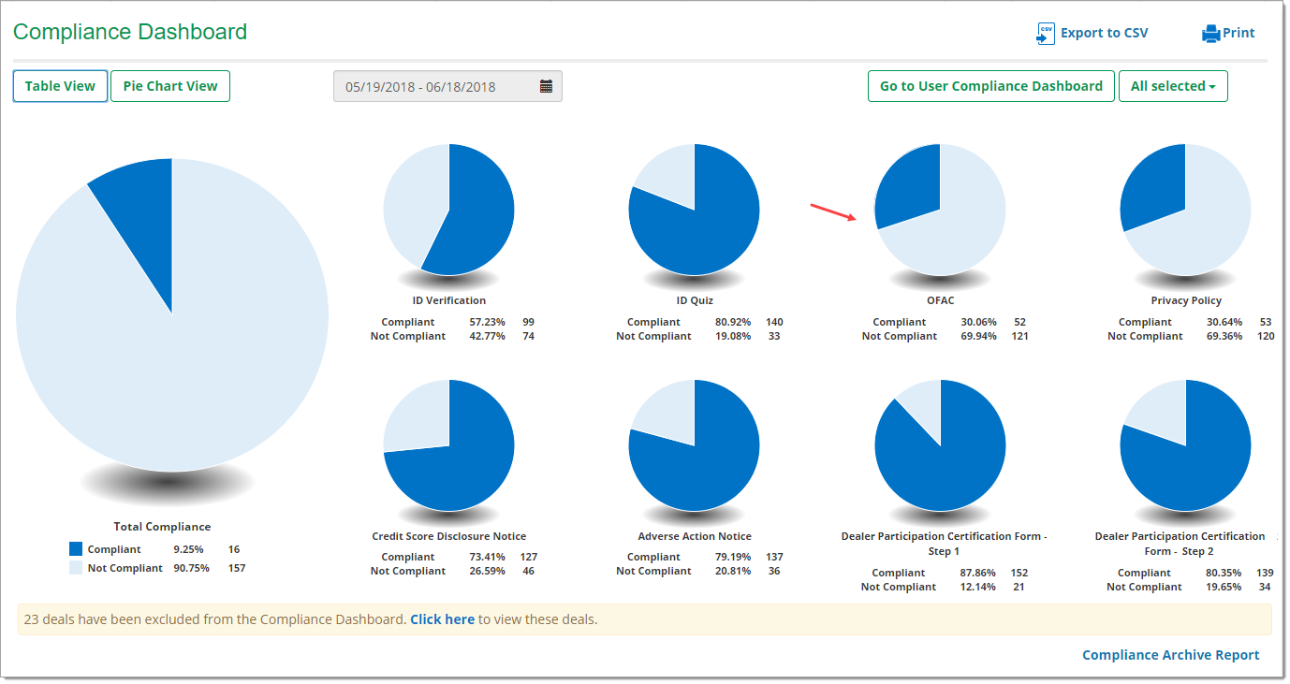
Task: Click Adverse Action 79.19% value
Action: point(732,557)
